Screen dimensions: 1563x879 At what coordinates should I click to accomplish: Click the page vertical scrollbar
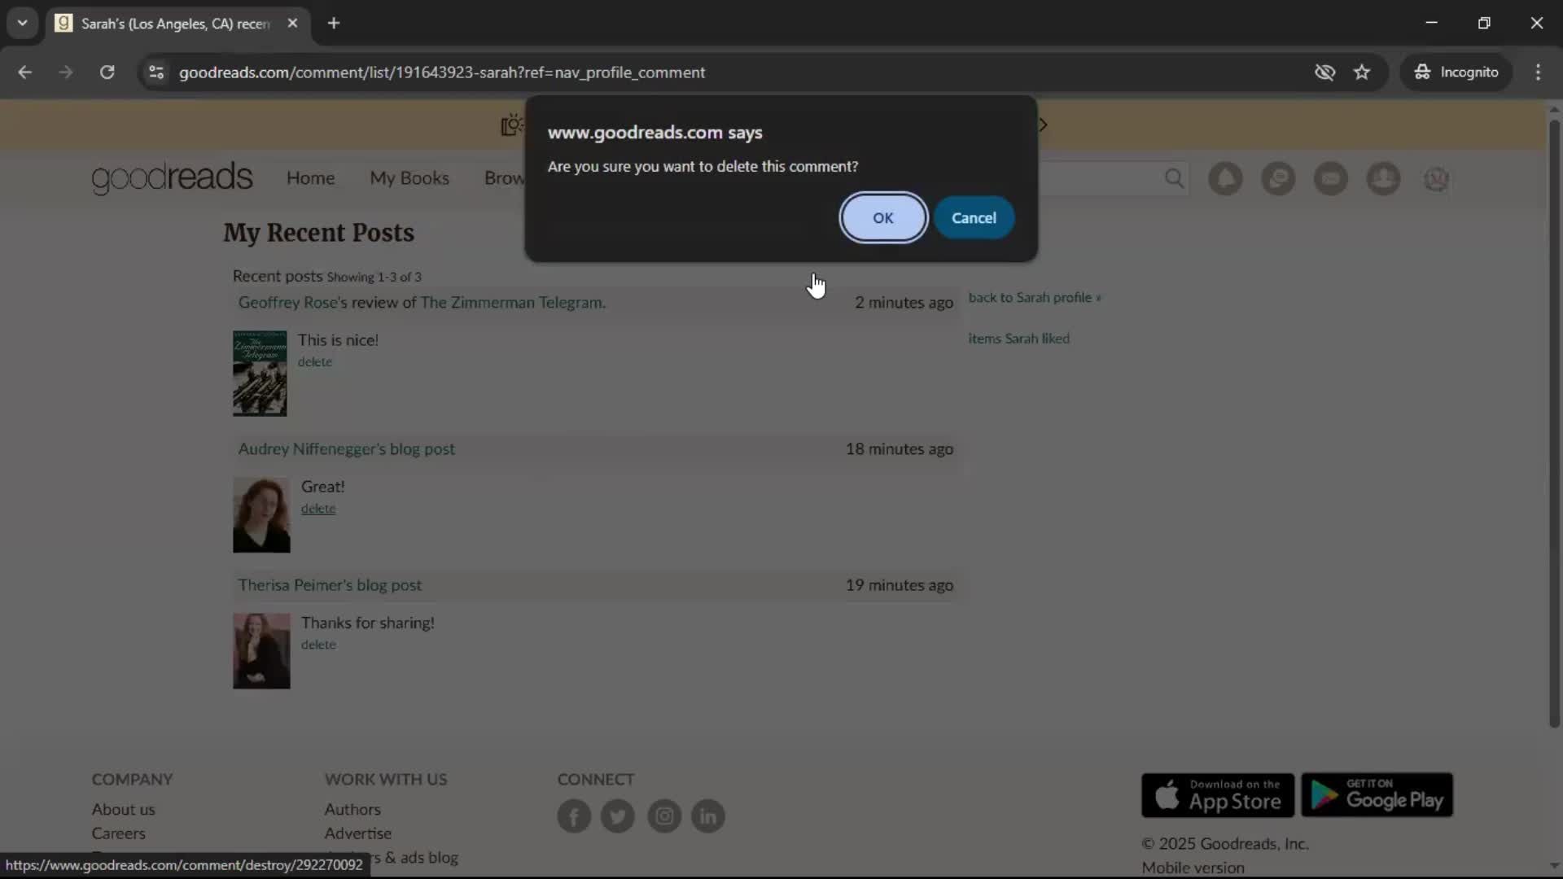coord(1554,423)
